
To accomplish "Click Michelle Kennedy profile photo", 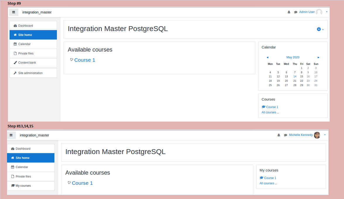I will click(x=317, y=135).
